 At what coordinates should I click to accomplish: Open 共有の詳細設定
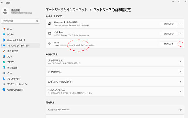(x=115, y=62)
